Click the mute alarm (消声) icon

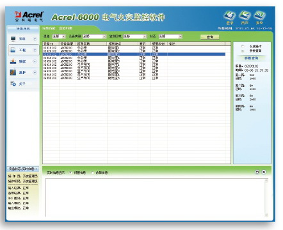pos(245,16)
